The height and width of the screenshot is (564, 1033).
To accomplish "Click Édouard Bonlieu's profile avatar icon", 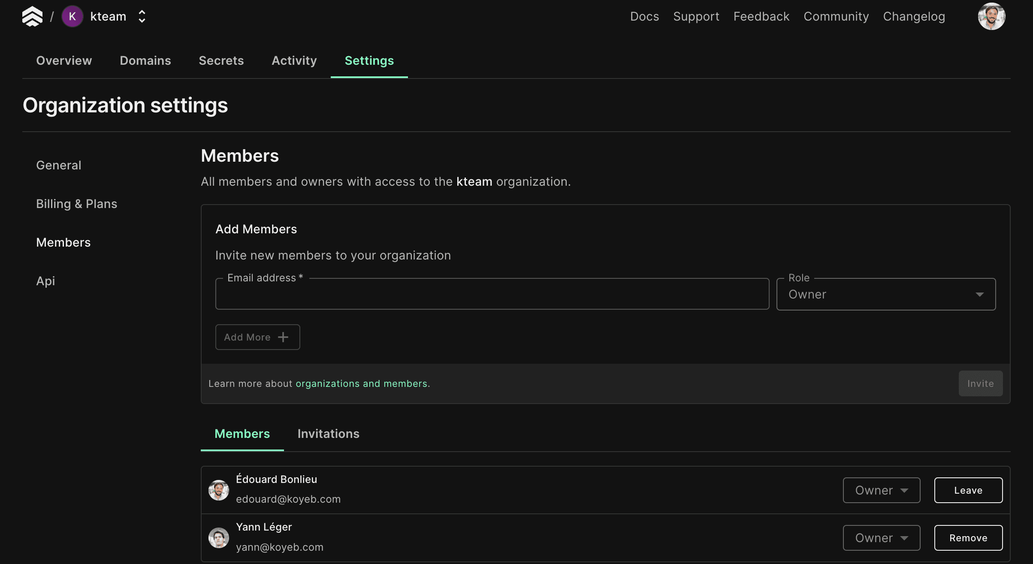I will point(218,489).
